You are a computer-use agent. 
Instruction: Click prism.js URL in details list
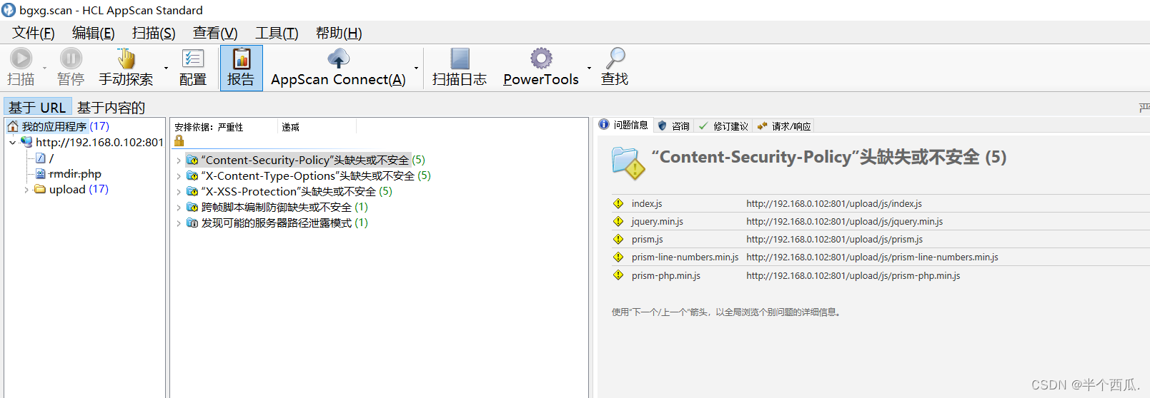834,239
